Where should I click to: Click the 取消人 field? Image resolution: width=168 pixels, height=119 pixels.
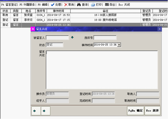click(148, 94)
